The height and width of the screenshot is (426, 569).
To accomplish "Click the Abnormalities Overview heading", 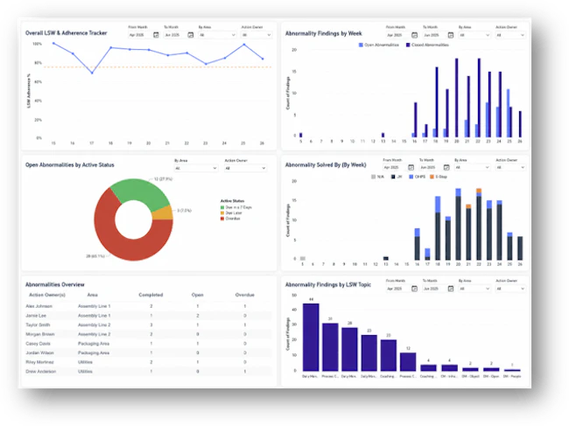I will (55, 284).
